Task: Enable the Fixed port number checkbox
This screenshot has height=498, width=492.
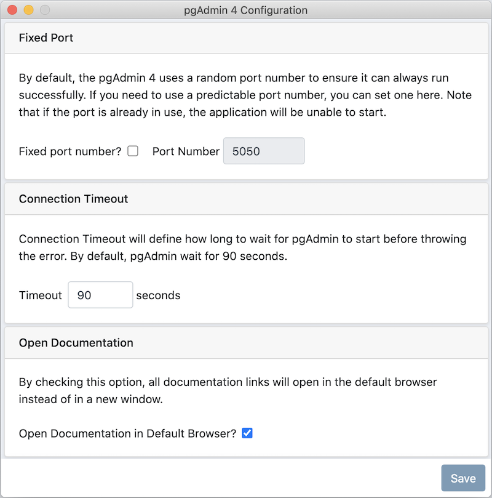Action: coord(132,150)
